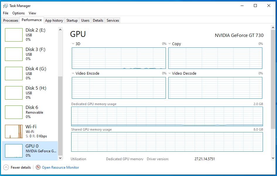Select the GPU 0 graph thumbnail

click(x=14, y=151)
